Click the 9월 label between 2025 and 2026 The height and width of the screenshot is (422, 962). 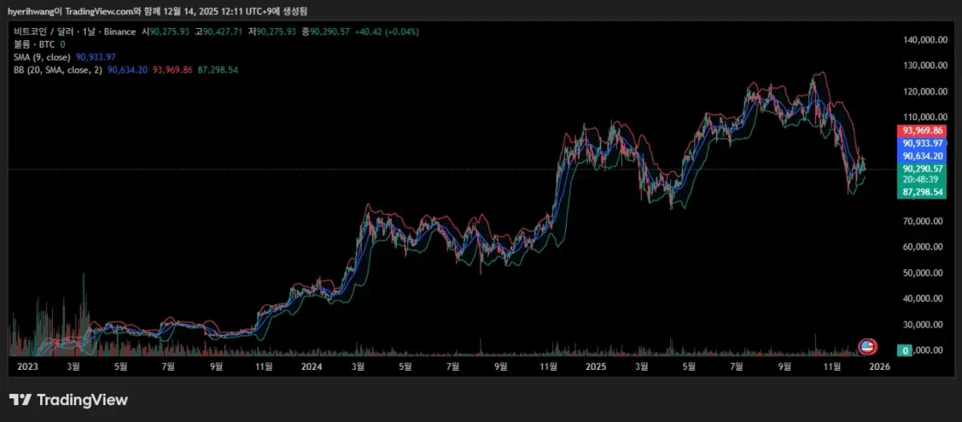(785, 366)
